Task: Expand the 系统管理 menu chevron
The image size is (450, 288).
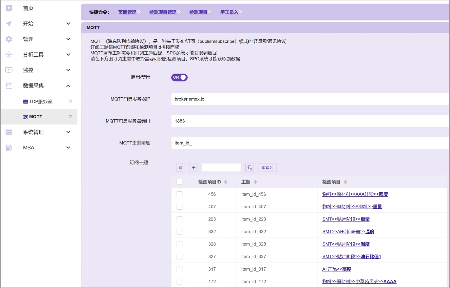Action: coord(68,132)
